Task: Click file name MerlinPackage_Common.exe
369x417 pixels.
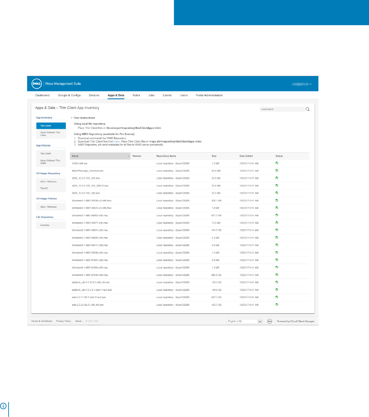Action: [x=88, y=171]
